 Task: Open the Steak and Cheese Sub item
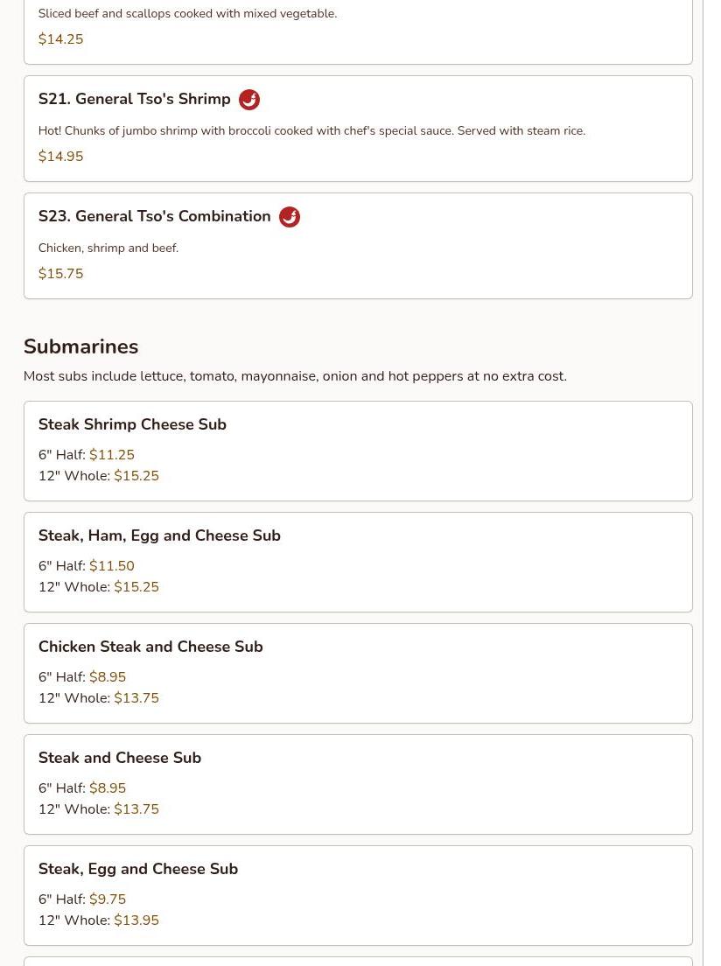(x=120, y=758)
